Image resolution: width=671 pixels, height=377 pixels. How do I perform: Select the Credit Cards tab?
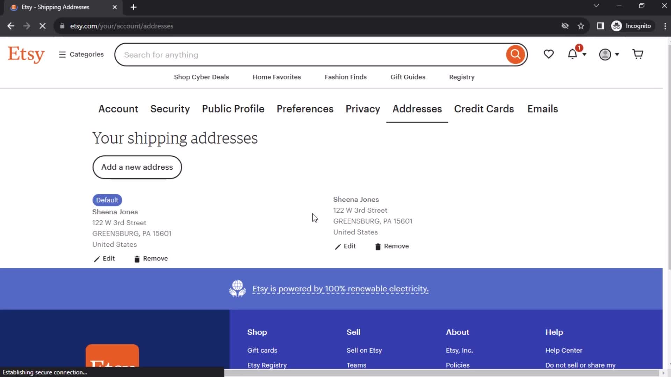(484, 109)
